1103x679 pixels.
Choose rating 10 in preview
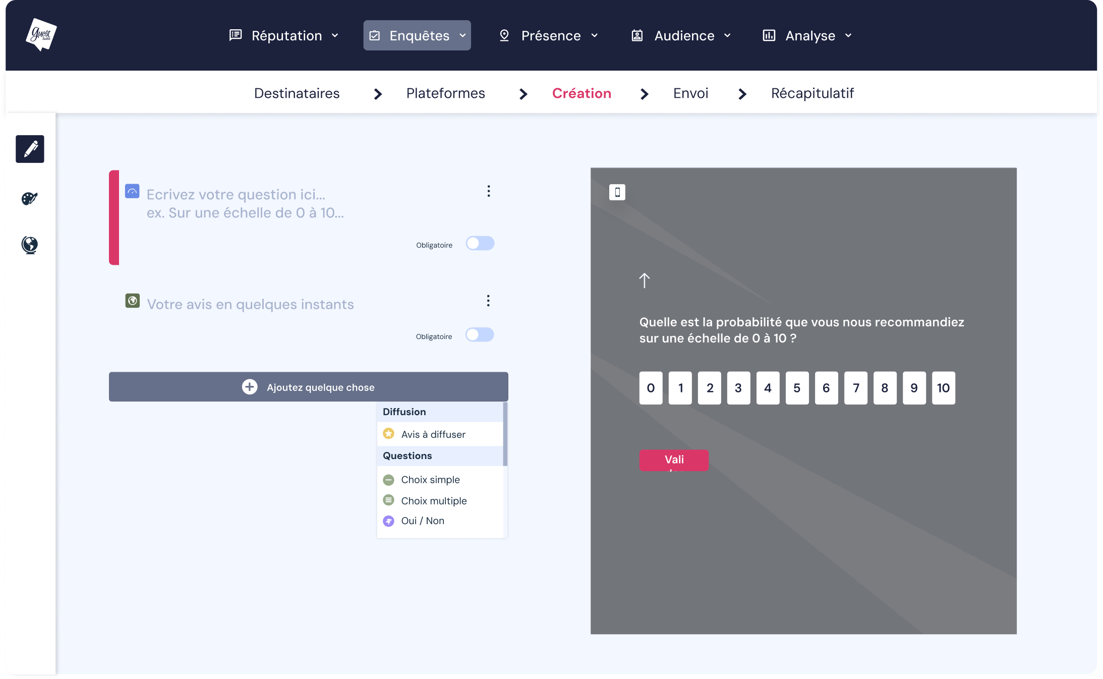click(x=943, y=388)
